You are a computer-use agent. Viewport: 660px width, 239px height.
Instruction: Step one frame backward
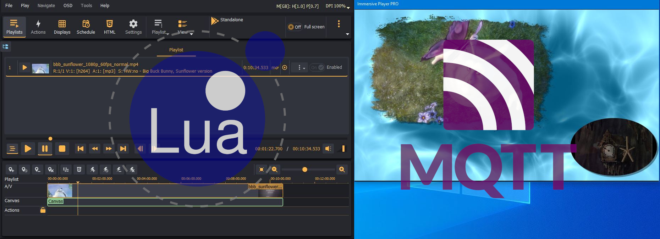point(140,149)
